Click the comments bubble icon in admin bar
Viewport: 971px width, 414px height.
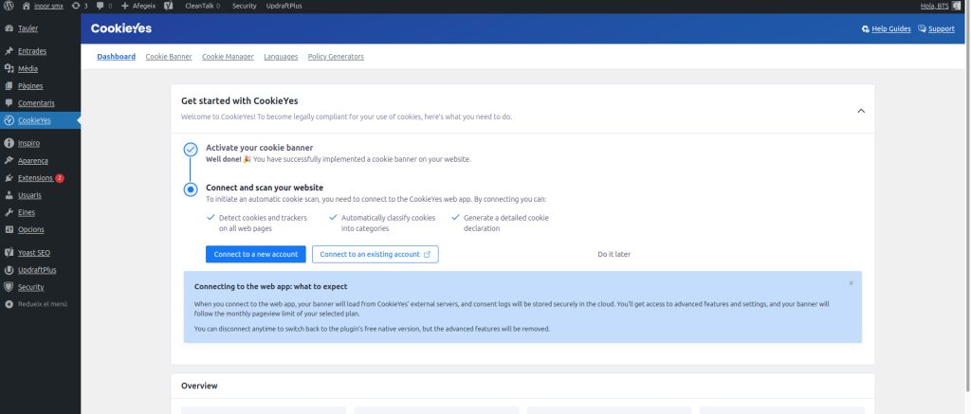point(102,6)
